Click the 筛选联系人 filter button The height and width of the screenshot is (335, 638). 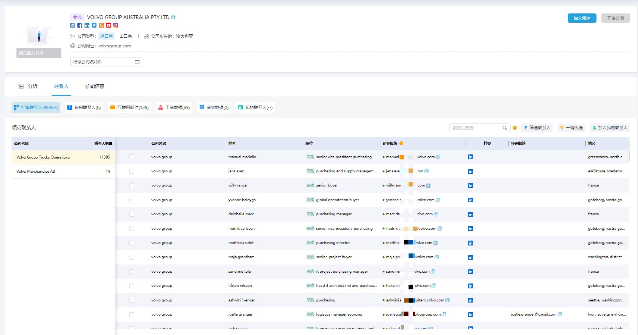[x=537, y=128]
